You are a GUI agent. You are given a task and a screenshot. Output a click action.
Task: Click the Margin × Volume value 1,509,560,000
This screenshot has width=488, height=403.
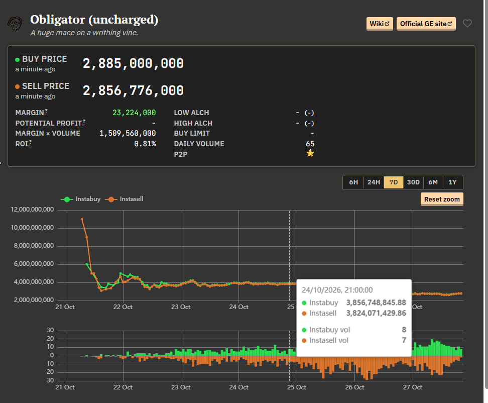(128, 133)
